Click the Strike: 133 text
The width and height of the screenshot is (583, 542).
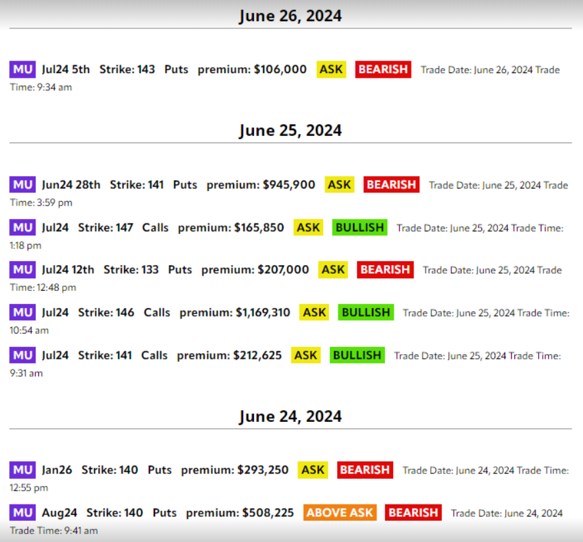tap(131, 270)
